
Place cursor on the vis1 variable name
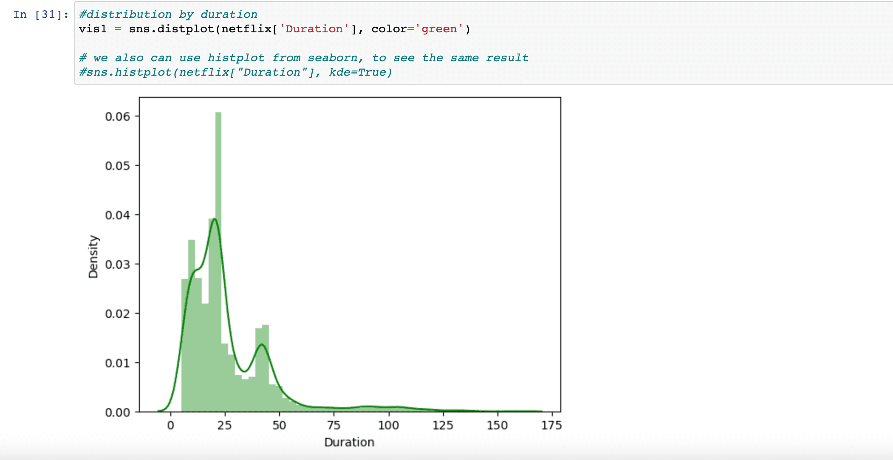(93, 29)
